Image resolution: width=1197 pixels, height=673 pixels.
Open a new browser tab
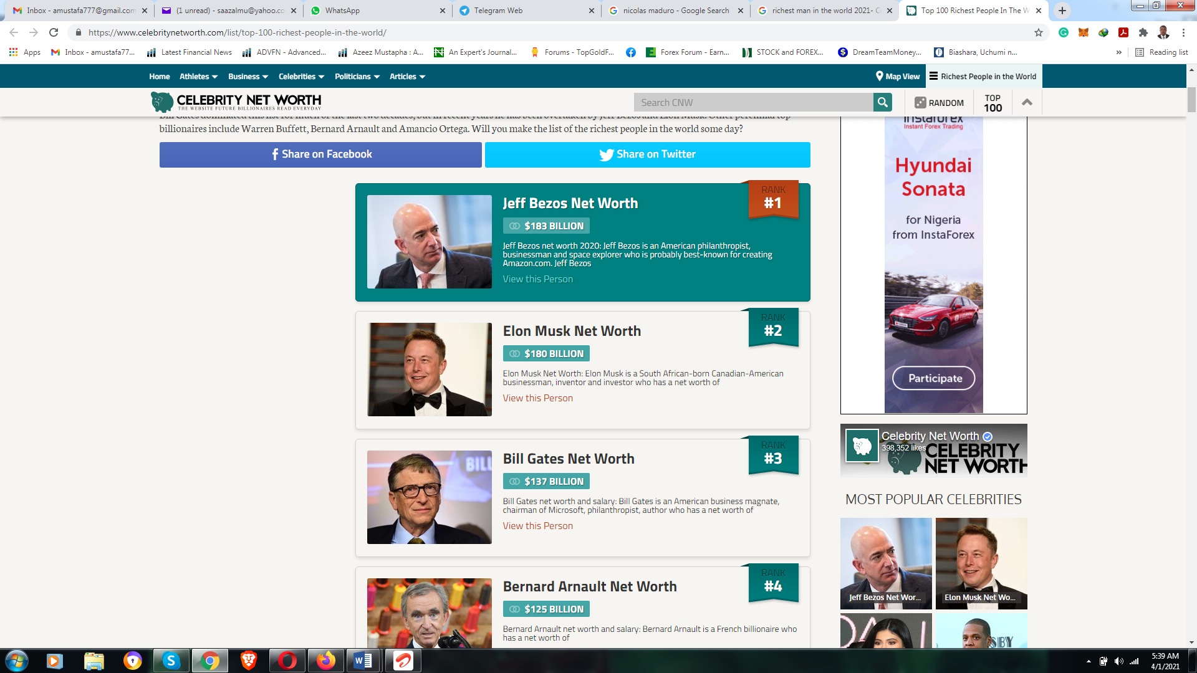1062,11
